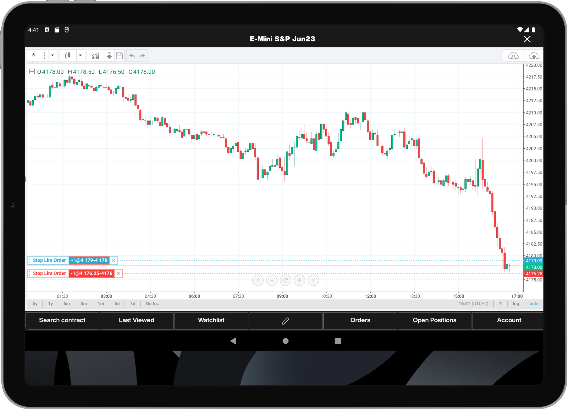Tap Android back navigation button

[x=233, y=341]
